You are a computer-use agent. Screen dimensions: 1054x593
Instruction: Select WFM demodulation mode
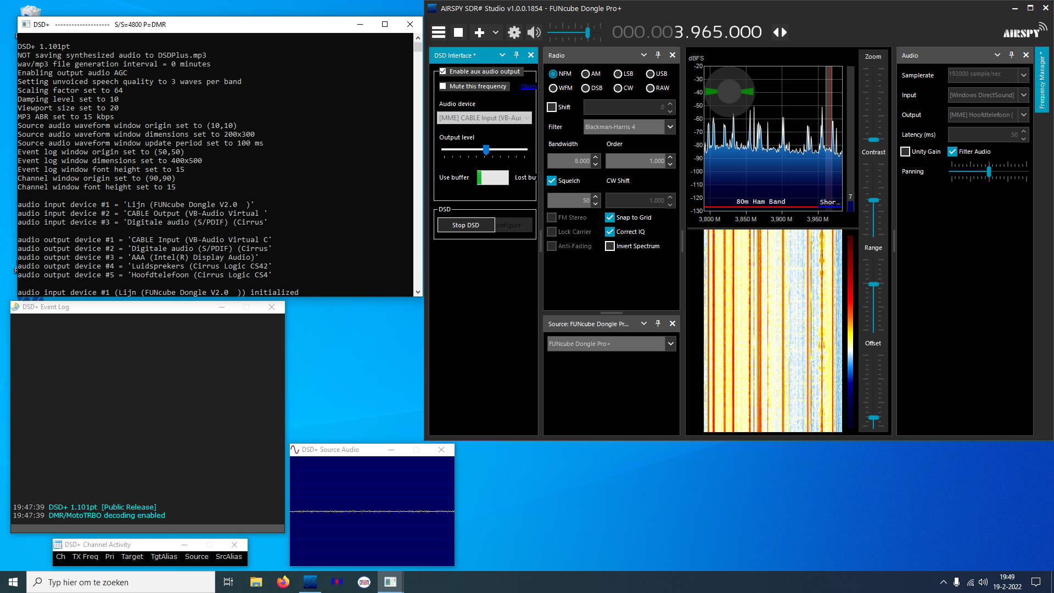(x=553, y=88)
